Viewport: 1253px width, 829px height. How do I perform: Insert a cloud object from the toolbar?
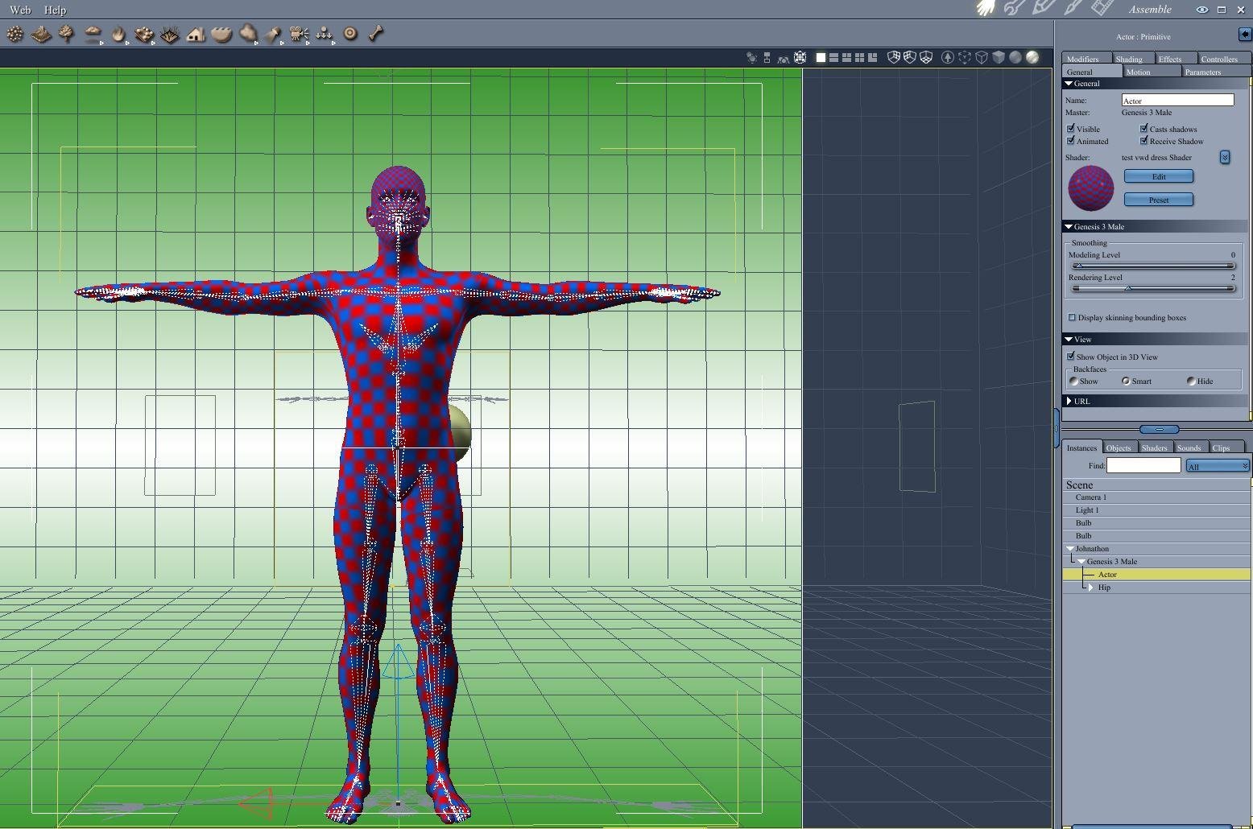click(93, 34)
